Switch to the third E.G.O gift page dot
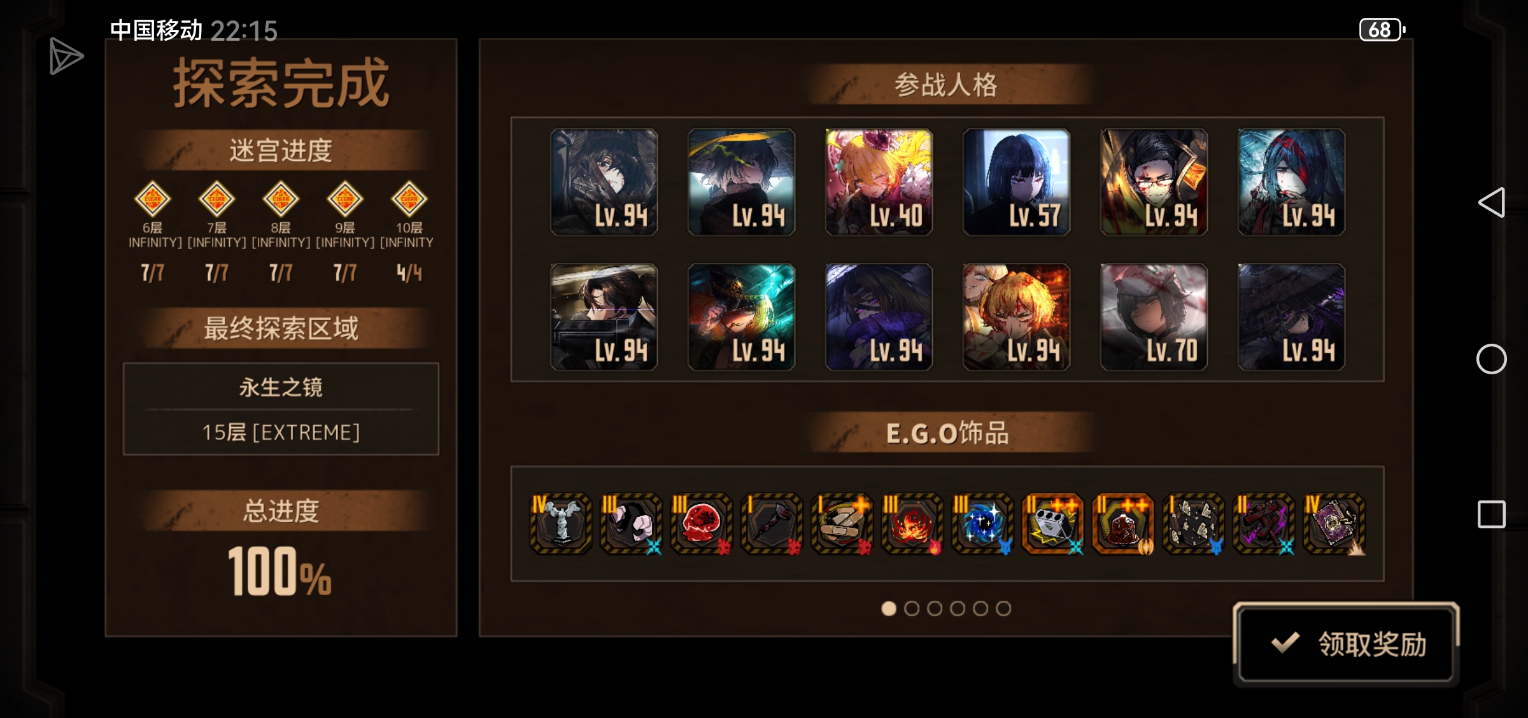1528x718 pixels. (935, 609)
